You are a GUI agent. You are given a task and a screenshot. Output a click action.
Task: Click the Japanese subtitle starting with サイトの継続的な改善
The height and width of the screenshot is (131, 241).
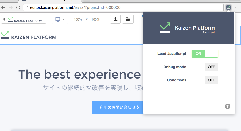point(93,88)
